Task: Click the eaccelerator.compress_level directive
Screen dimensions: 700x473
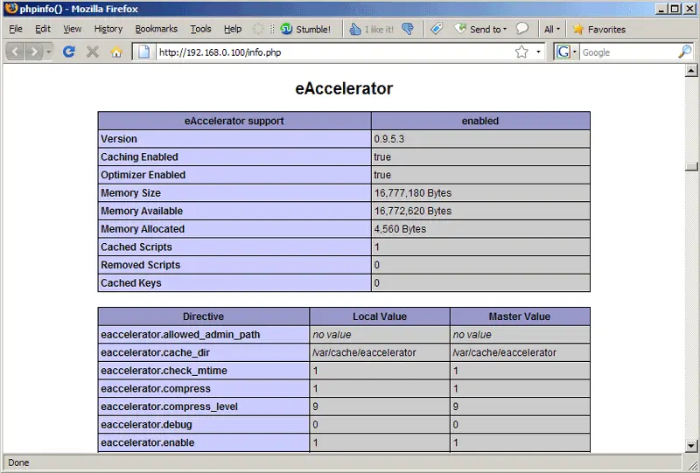Action: pyautogui.click(x=169, y=407)
